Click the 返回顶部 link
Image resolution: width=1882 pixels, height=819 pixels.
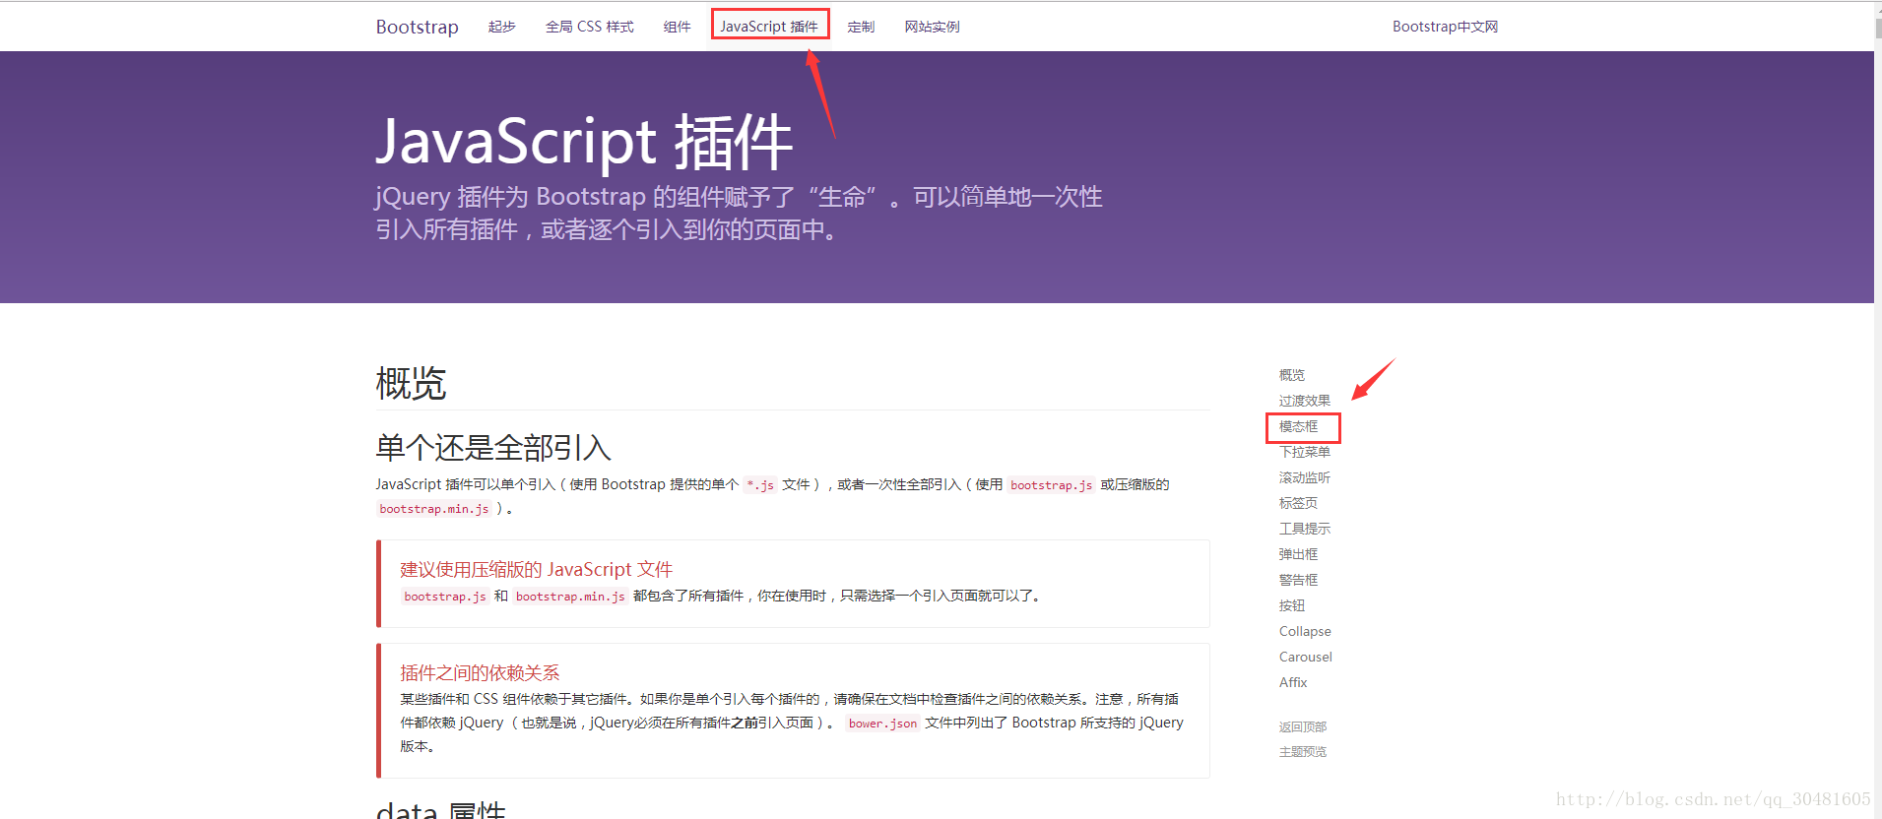(1302, 726)
